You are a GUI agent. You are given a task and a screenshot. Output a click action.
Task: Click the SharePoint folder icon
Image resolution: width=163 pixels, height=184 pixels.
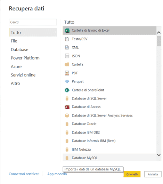[x=67, y=90]
